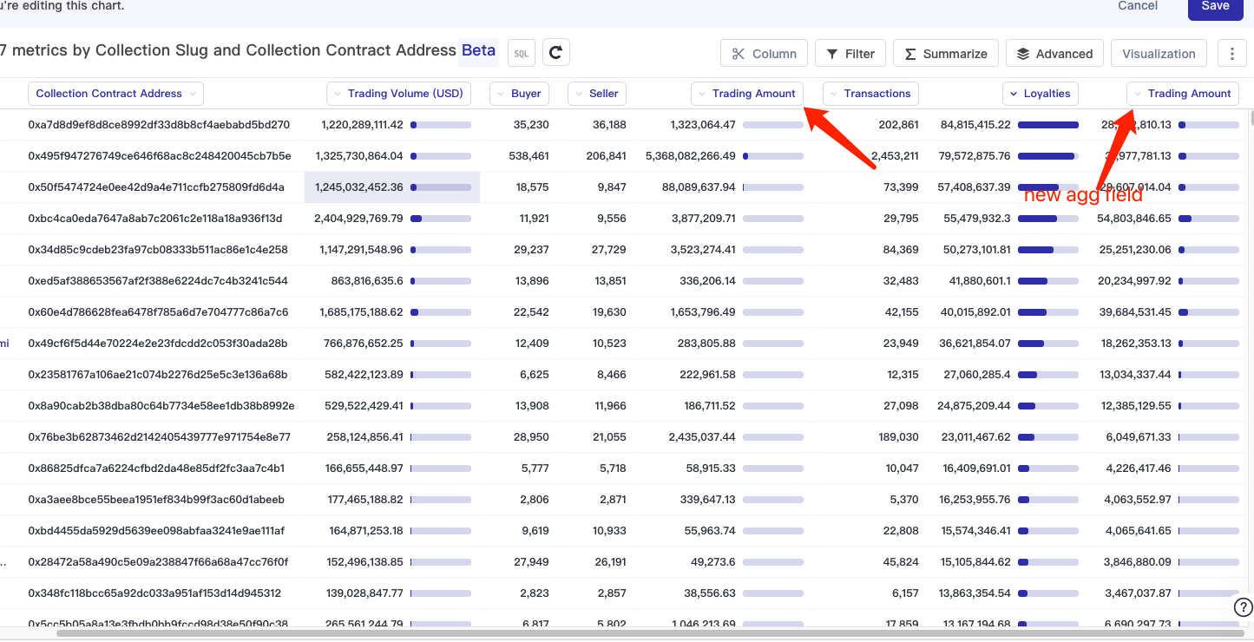Open the first Trading Amount column dropdown
Image resolution: width=1254 pixels, height=642 pixels.
[x=746, y=93]
